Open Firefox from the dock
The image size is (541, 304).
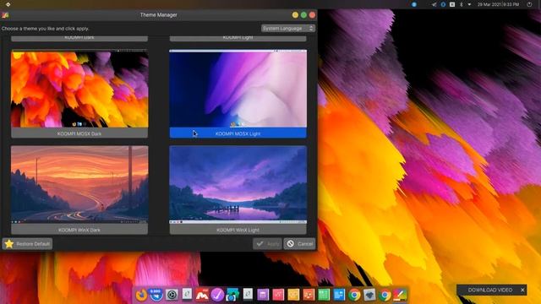coord(141,295)
